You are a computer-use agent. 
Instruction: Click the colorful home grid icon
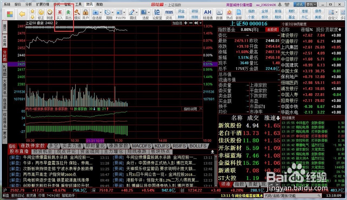(10, 14)
